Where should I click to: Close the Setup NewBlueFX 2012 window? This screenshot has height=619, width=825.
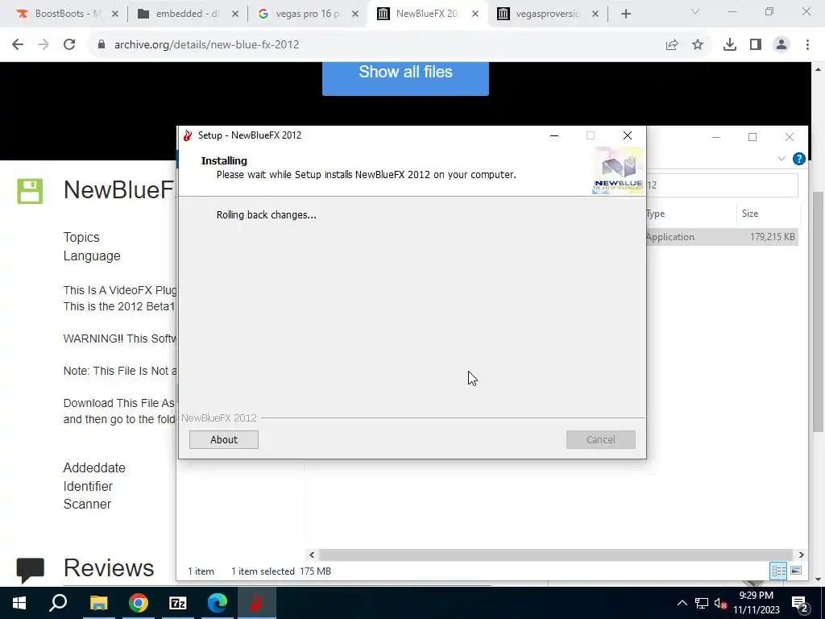(x=627, y=135)
